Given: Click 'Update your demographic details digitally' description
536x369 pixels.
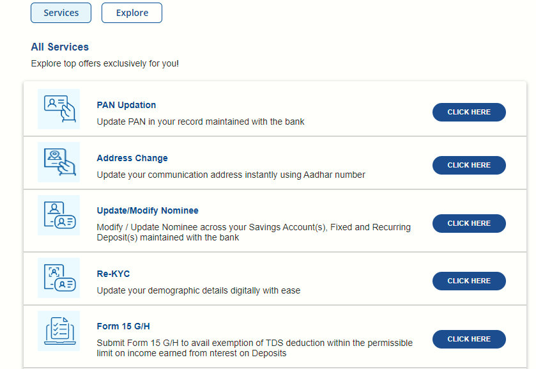Looking at the screenshot, I should (x=198, y=290).
